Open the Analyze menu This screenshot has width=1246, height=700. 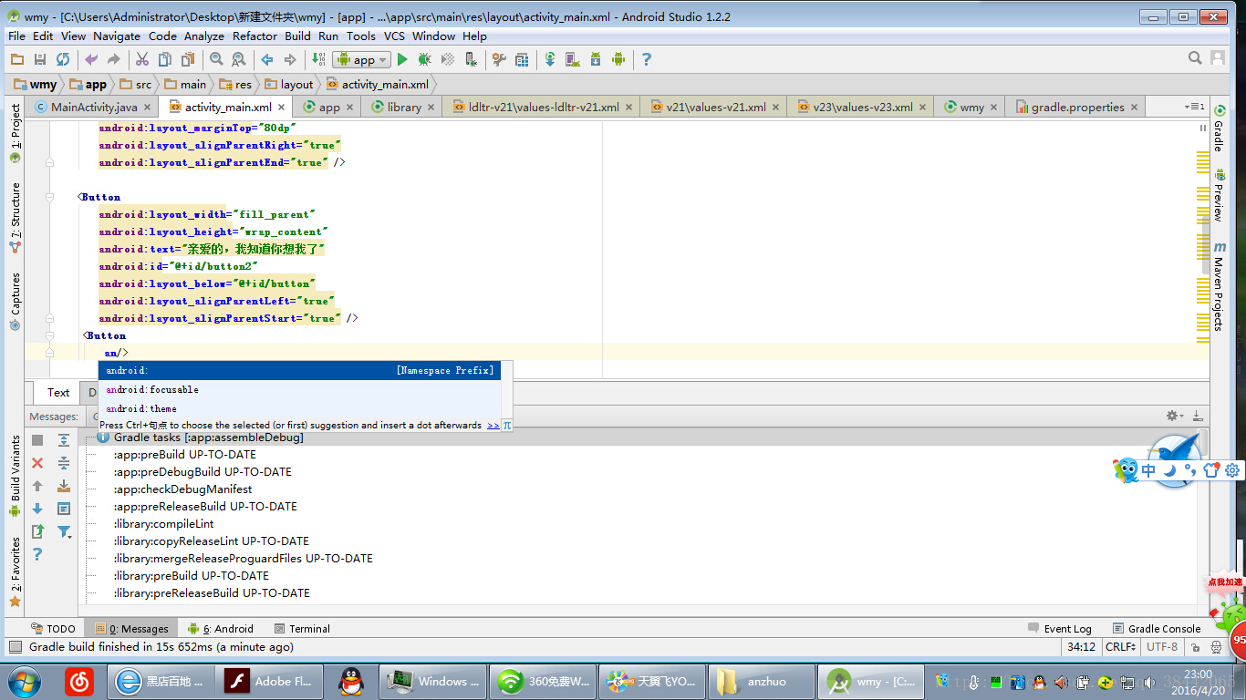pos(203,36)
